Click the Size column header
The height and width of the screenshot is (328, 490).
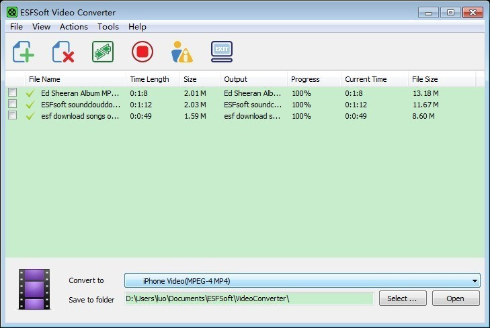click(x=200, y=79)
